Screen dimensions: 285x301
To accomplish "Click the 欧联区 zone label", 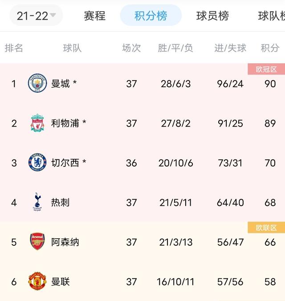I will [x=266, y=228].
